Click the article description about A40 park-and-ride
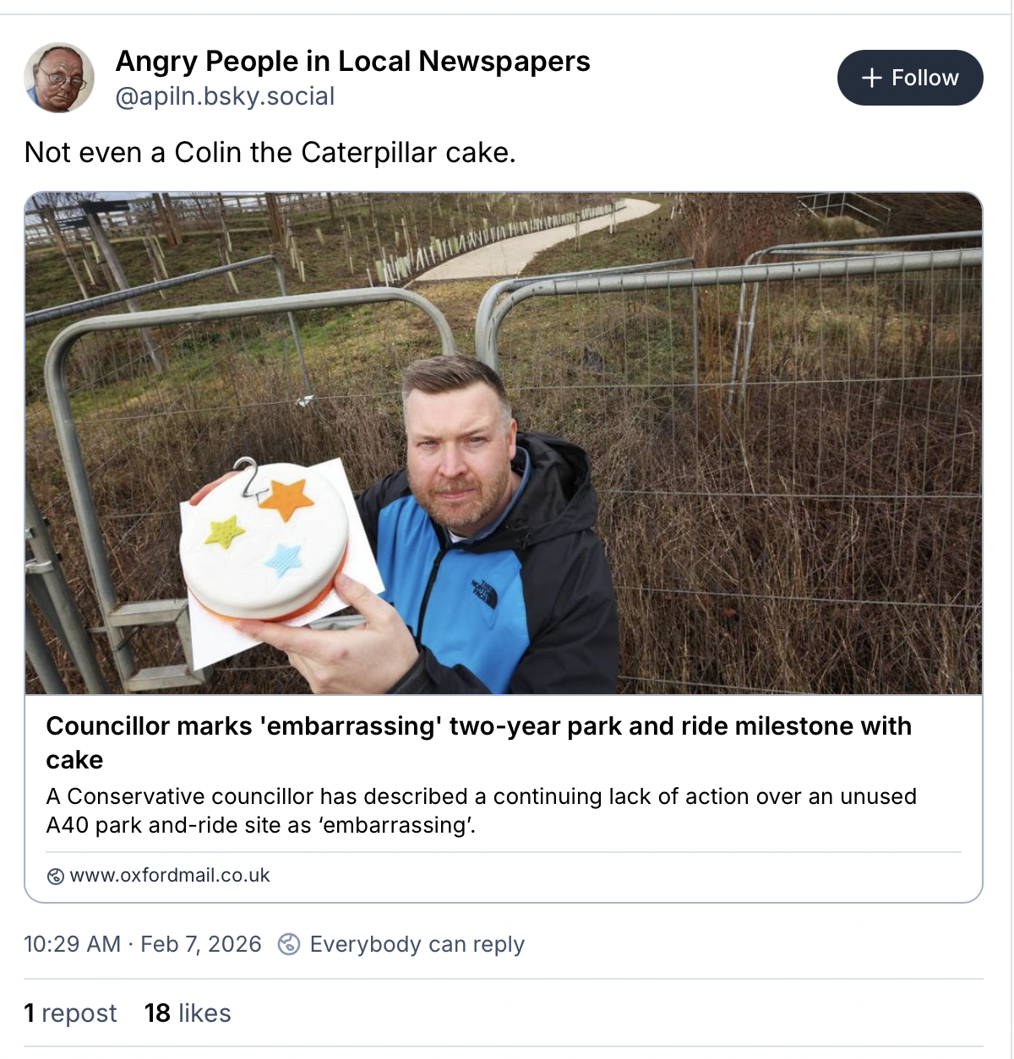This screenshot has height=1059, width=1014. pyautogui.click(x=481, y=811)
